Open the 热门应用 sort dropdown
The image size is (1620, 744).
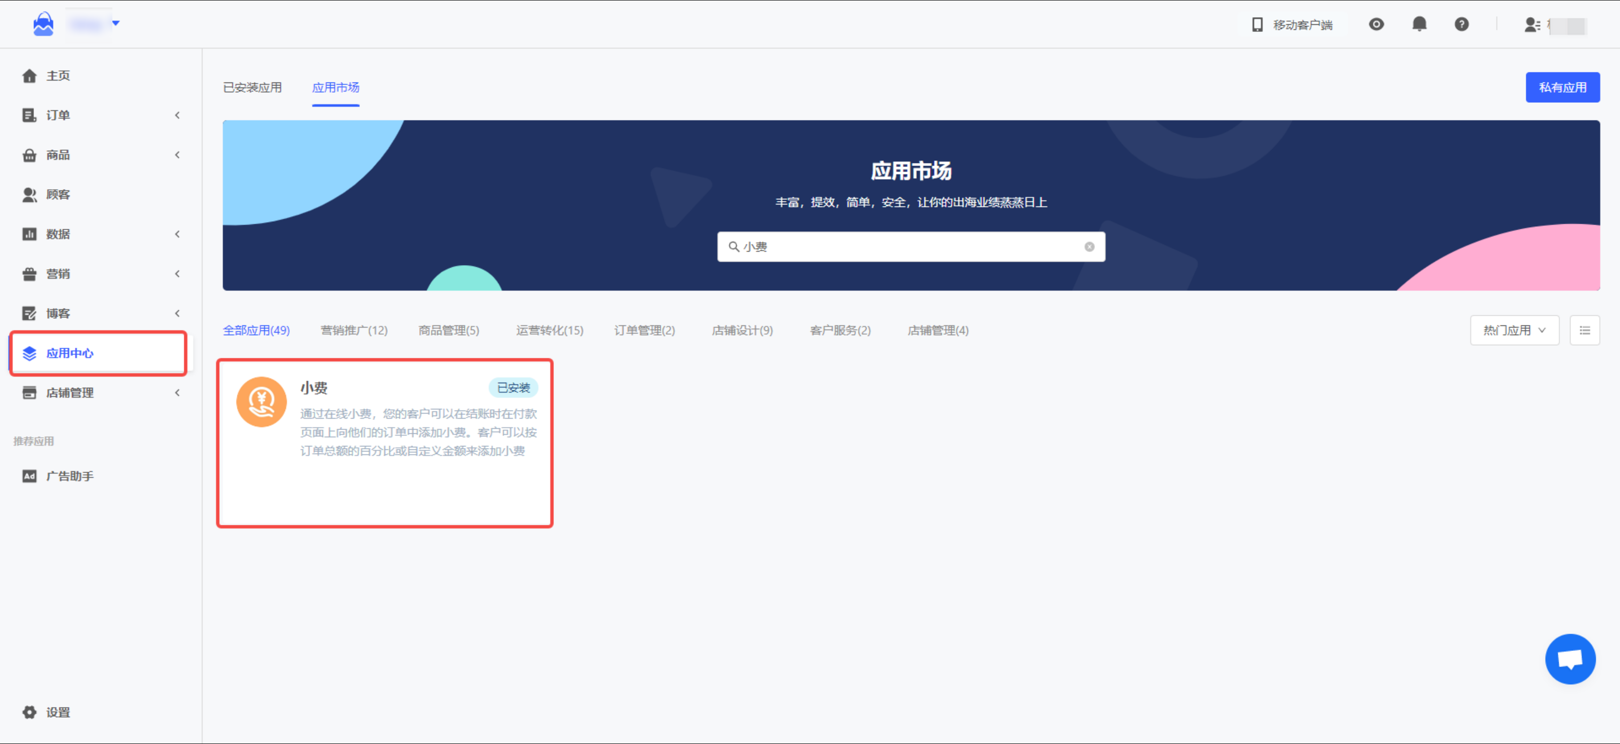pos(1514,330)
